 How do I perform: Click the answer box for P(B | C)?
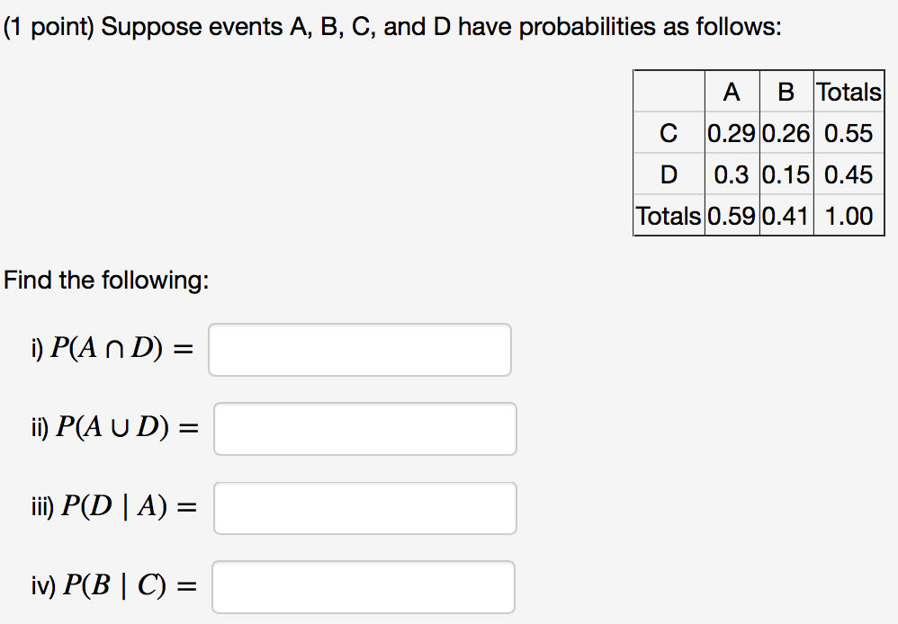pyautogui.click(x=364, y=586)
